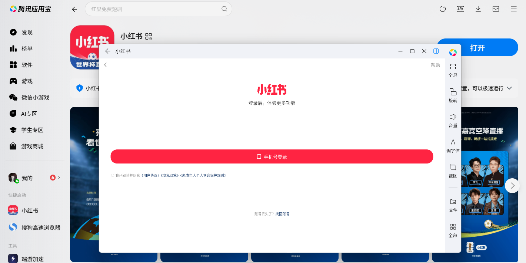Toggle the side panel icon in 小红书 title bar
Image resolution: width=526 pixels, height=263 pixels.
(x=436, y=51)
